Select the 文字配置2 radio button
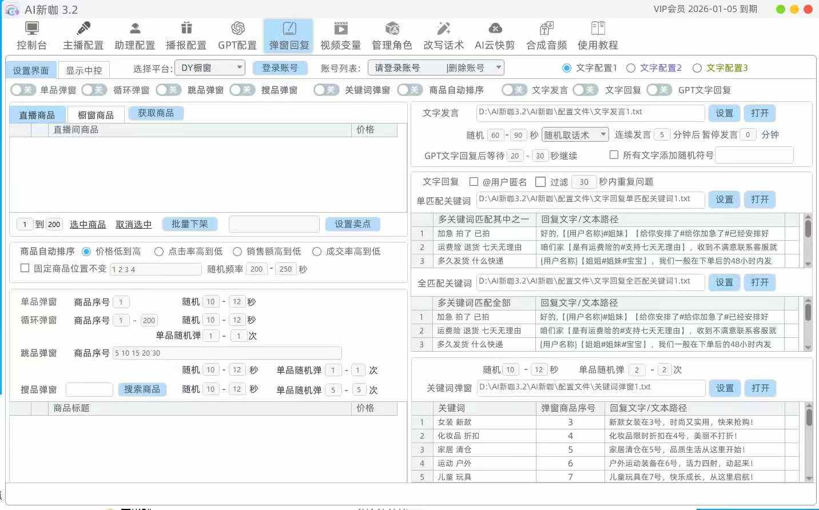 click(x=631, y=68)
